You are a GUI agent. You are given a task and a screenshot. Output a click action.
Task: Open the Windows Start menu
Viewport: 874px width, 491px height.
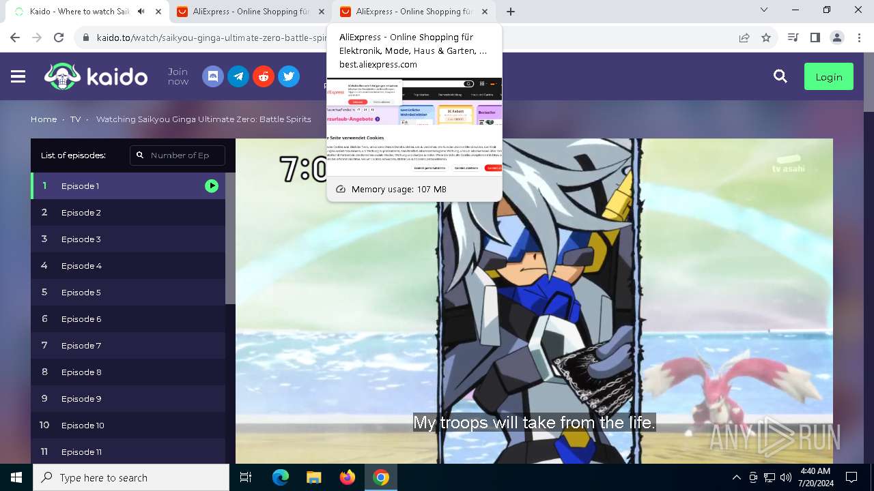click(16, 477)
